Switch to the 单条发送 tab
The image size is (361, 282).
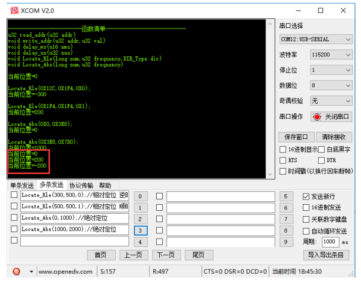22,185
